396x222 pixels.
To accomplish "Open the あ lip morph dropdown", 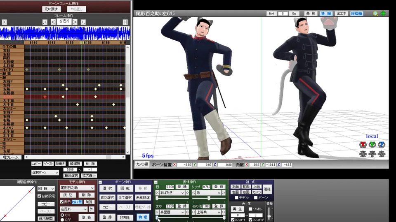I will click(x=209, y=193).
